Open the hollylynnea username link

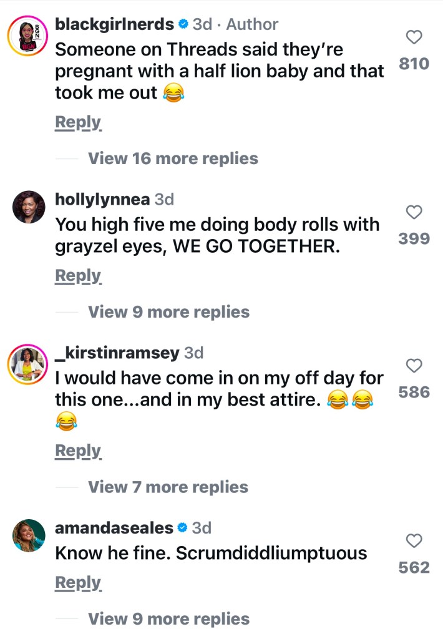(x=102, y=200)
